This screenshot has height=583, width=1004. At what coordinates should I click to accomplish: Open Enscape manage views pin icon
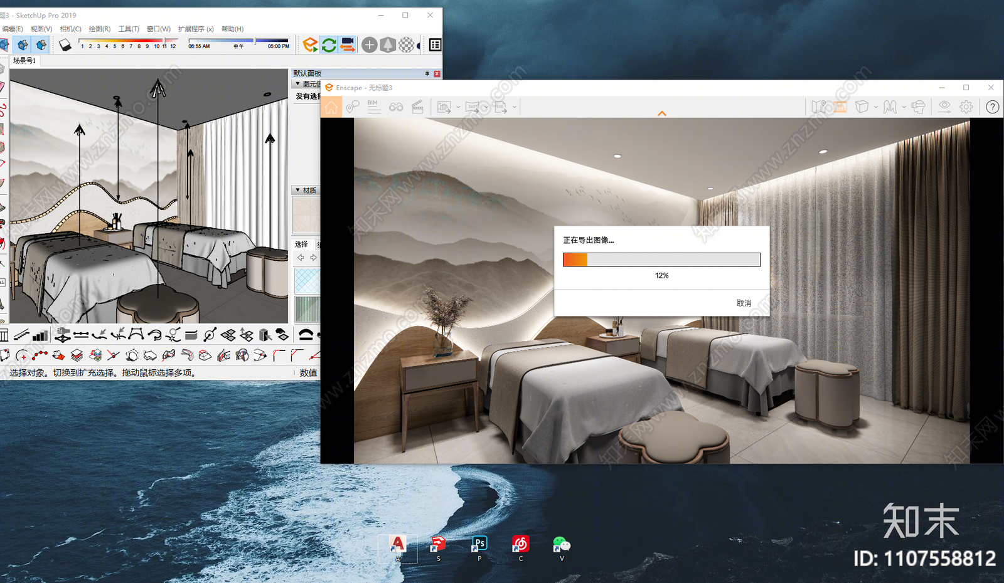(353, 107)
